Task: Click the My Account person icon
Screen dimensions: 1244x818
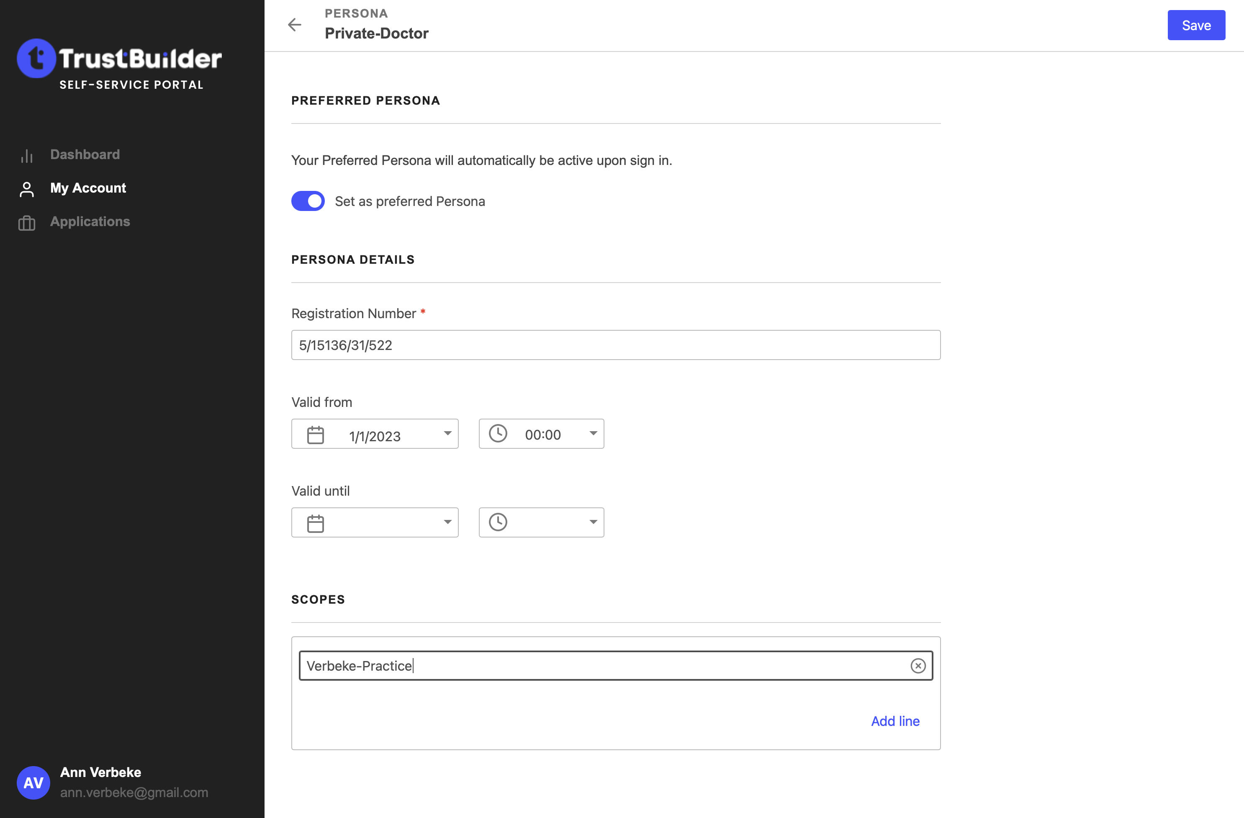Action: click(x=27, y=189)
